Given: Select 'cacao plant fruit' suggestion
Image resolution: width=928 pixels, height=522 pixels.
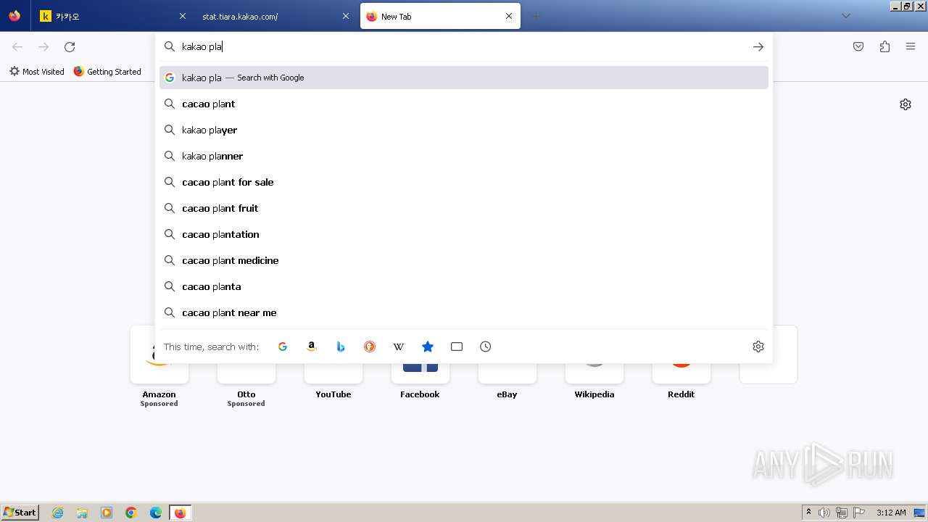Looking at the screenshot, I should (464, 208).
